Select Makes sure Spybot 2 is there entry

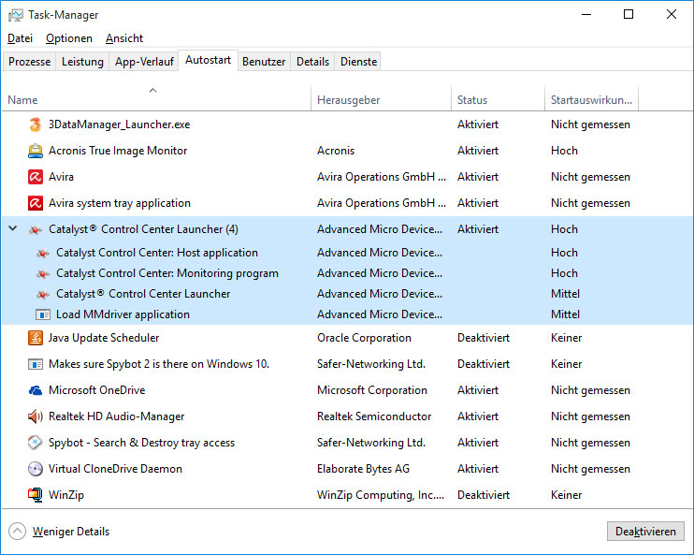pos(159,364)
